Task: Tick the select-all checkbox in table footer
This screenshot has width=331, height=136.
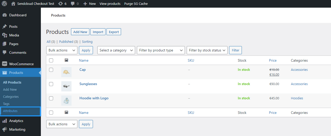Action: click(x=51, y=113)
